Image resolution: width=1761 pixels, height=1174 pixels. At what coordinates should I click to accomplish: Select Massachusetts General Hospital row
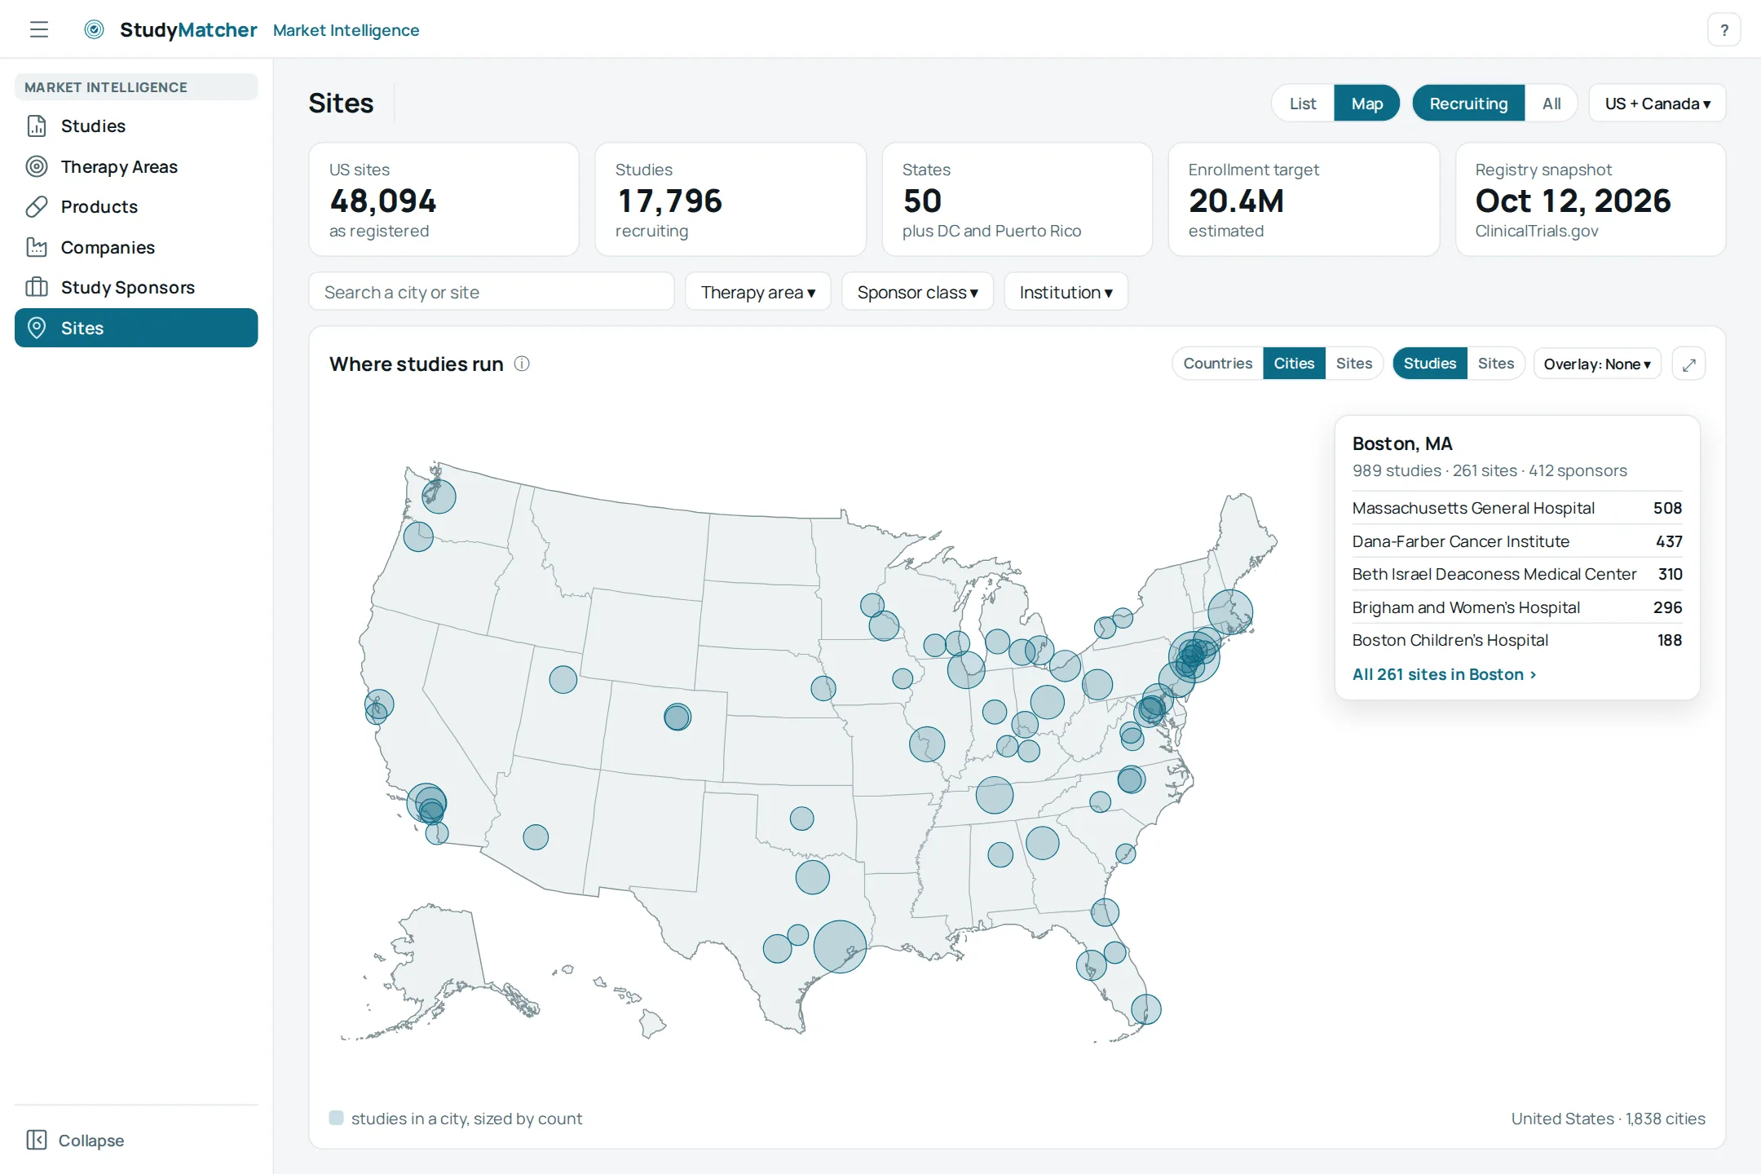pyautogui.click(x=1516, y=508)
